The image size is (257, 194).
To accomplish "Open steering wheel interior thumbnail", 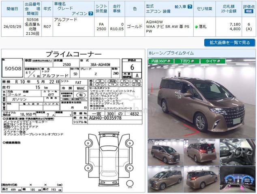I will (238, 152).
